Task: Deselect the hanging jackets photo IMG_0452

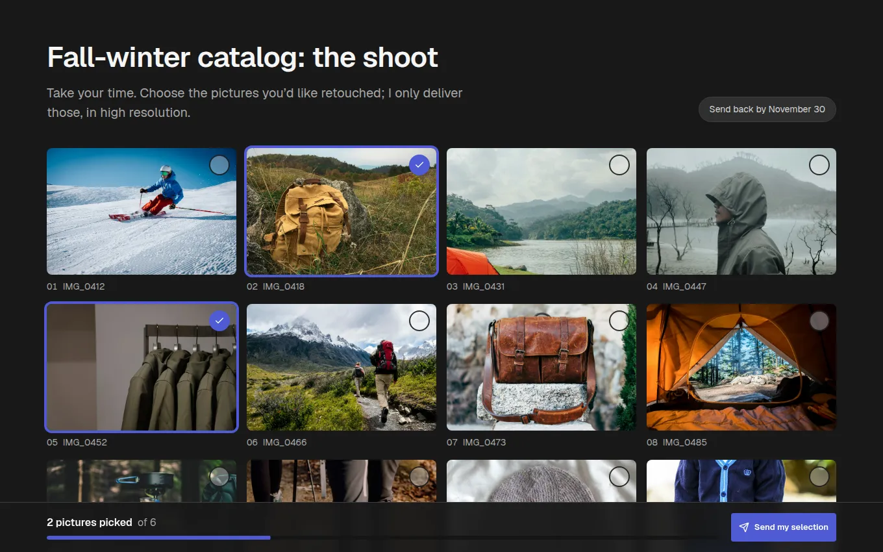Action: (x=219, y=321)
